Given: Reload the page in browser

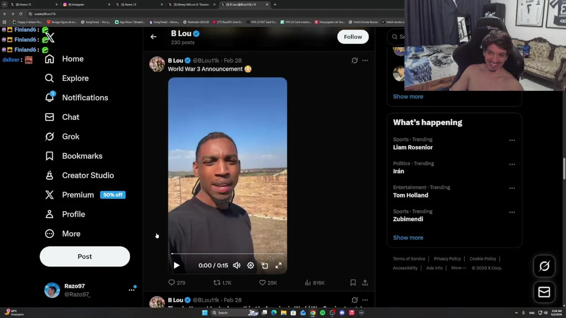Looking at the screenshot, I should point(20,14).
